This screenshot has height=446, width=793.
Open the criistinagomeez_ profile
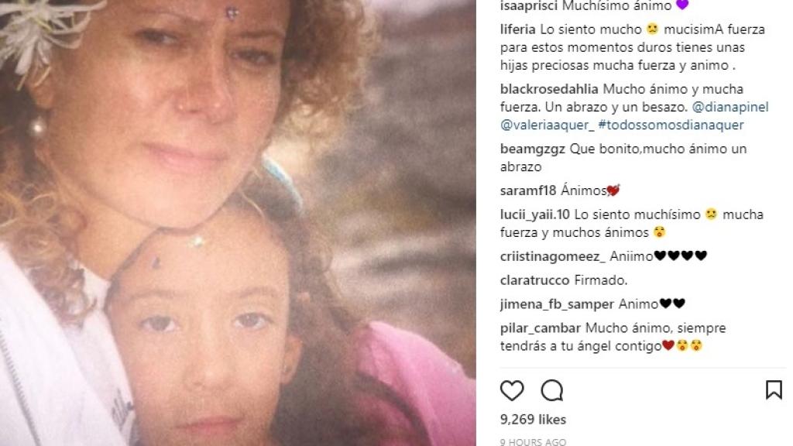click(552, 256)
